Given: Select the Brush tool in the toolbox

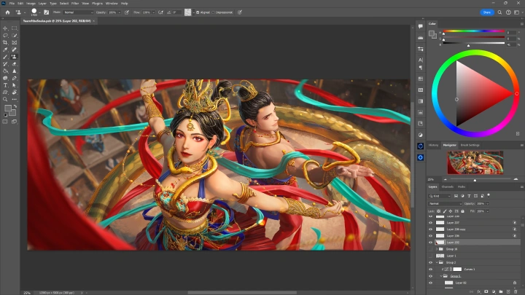Looking at the screenshot, I should [x=5, y=57].
